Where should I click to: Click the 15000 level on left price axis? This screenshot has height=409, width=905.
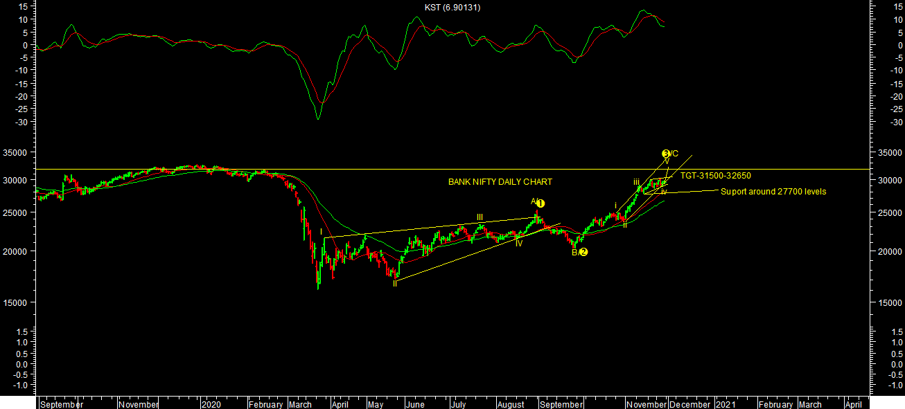click(x=19, y=303)
